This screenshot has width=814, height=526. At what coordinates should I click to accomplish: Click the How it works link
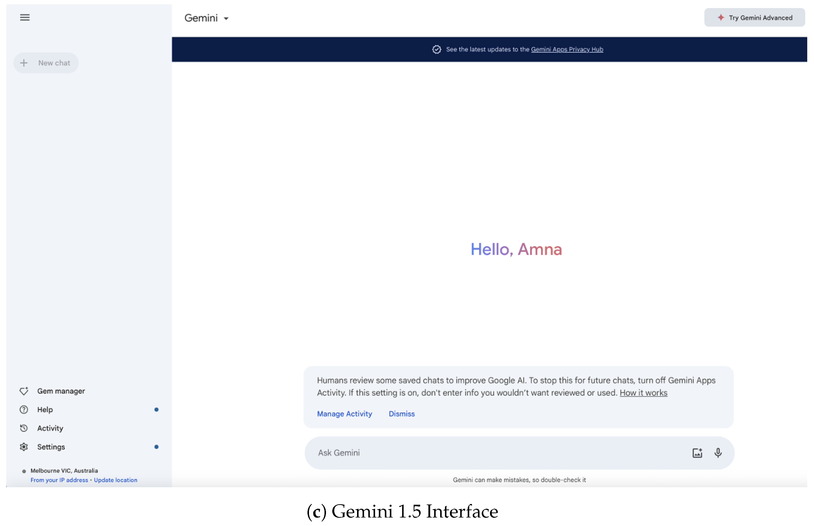[x=643, y=393]
